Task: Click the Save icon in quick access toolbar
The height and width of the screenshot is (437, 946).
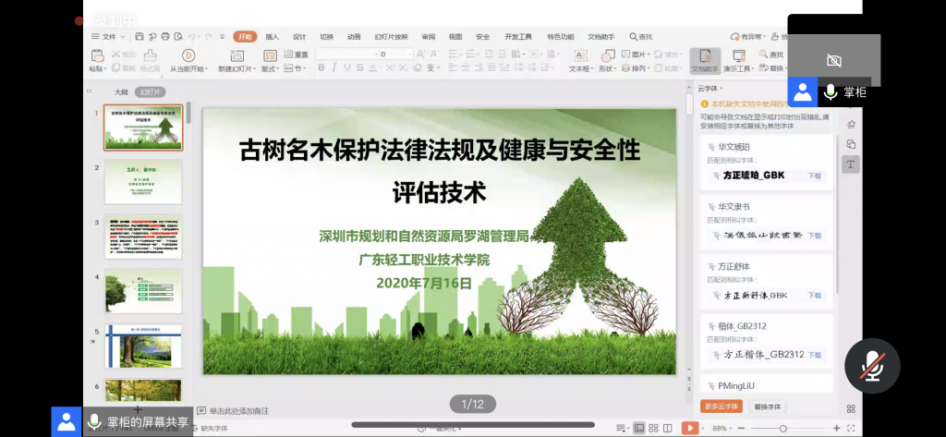Action: pos(139,36)
